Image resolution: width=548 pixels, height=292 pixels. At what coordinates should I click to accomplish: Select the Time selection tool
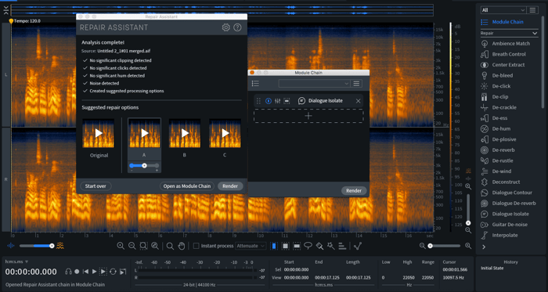coord(274,246)
